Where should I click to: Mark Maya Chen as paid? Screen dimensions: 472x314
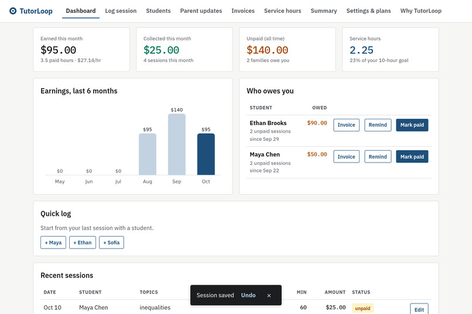point(412,157)
